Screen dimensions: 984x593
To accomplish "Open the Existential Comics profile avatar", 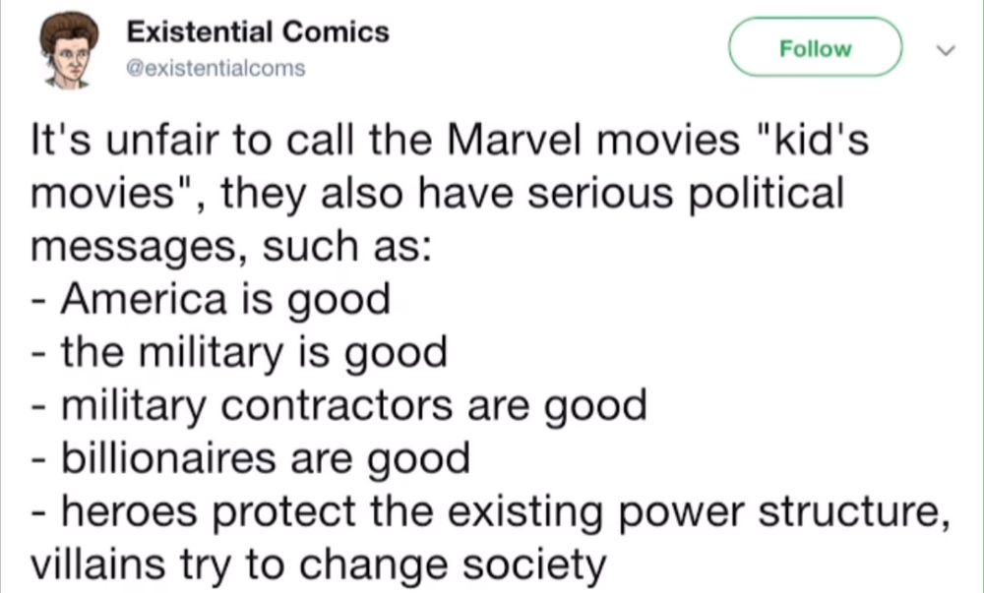I will click(x=69, y=50).
